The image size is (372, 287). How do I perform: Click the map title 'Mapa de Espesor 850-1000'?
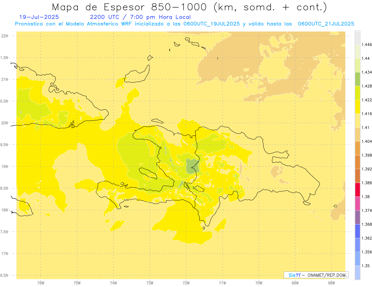130,7
